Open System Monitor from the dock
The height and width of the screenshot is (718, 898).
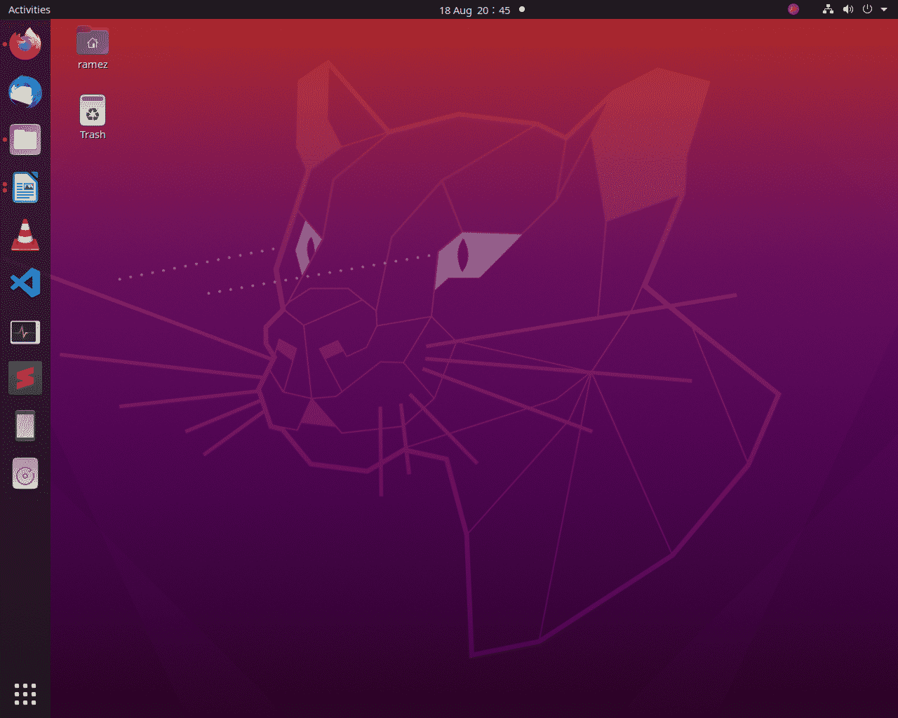click(25, 331)
